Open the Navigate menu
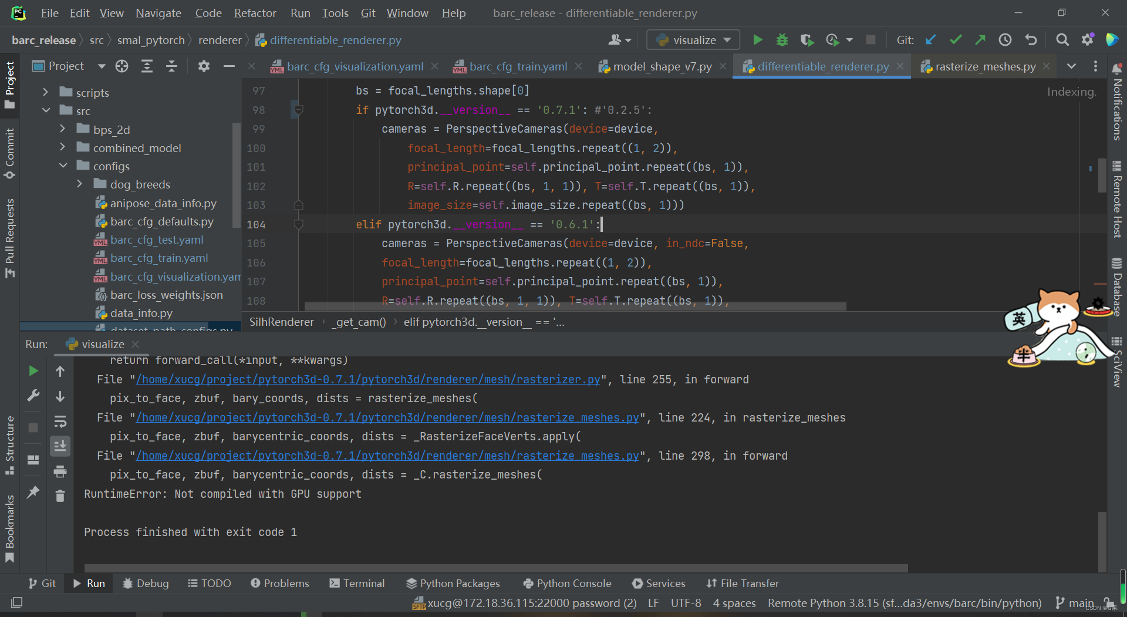The width and height of the screenshot is (1127, 617). [x=158, y=13]
